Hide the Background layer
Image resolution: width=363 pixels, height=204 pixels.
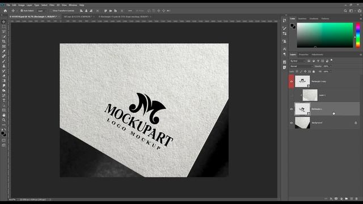tap(292, 123)
